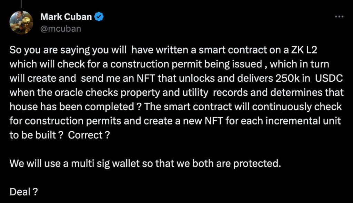353x203 pixels.
Task: Click the "Deal ?" line
Action: tap(23, 192)
